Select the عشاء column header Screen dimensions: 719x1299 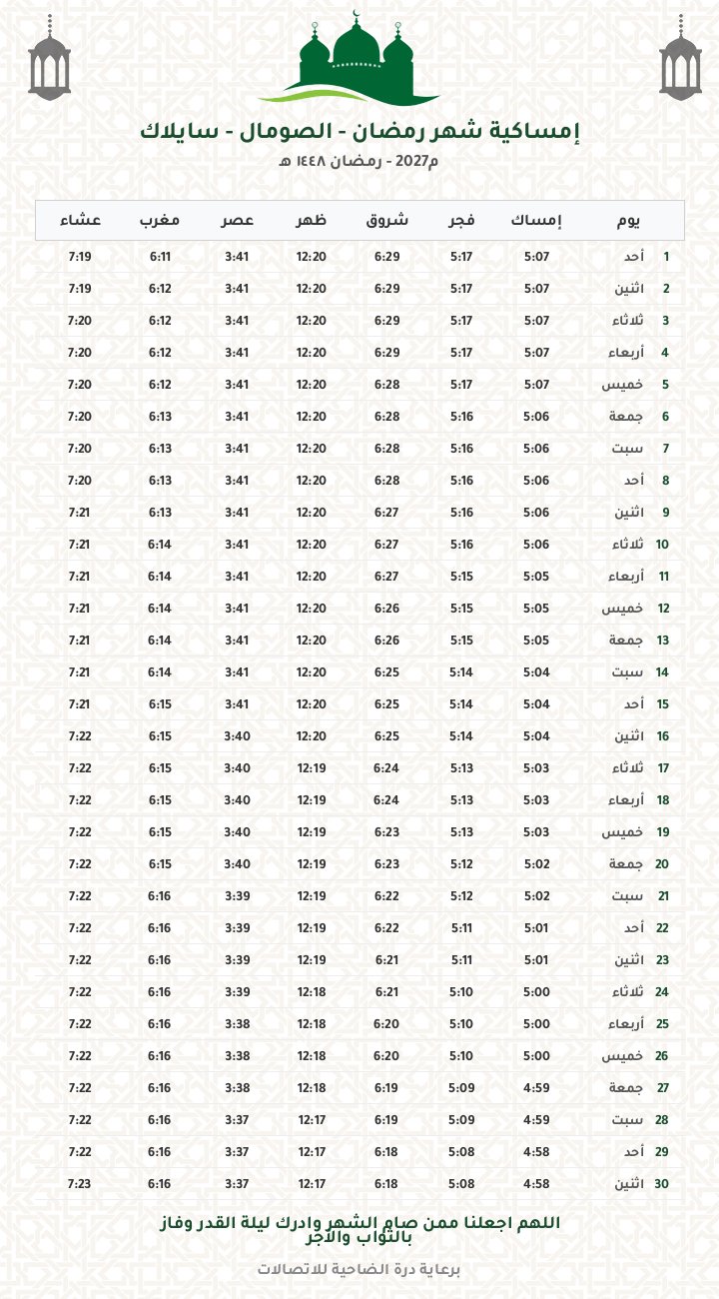coord(80,220)
